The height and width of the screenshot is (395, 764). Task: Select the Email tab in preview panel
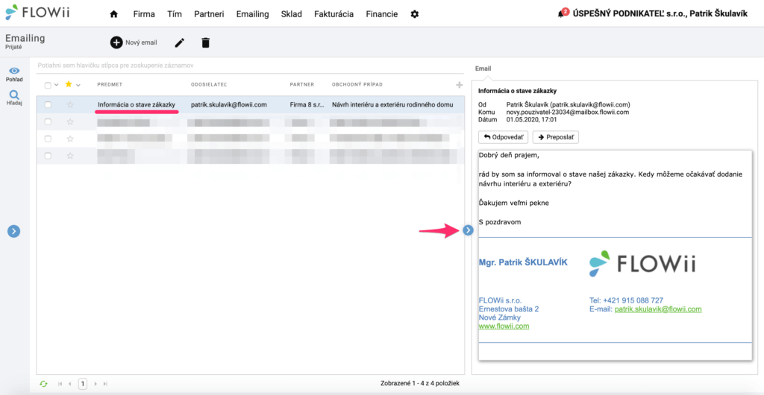coord(483,69)
